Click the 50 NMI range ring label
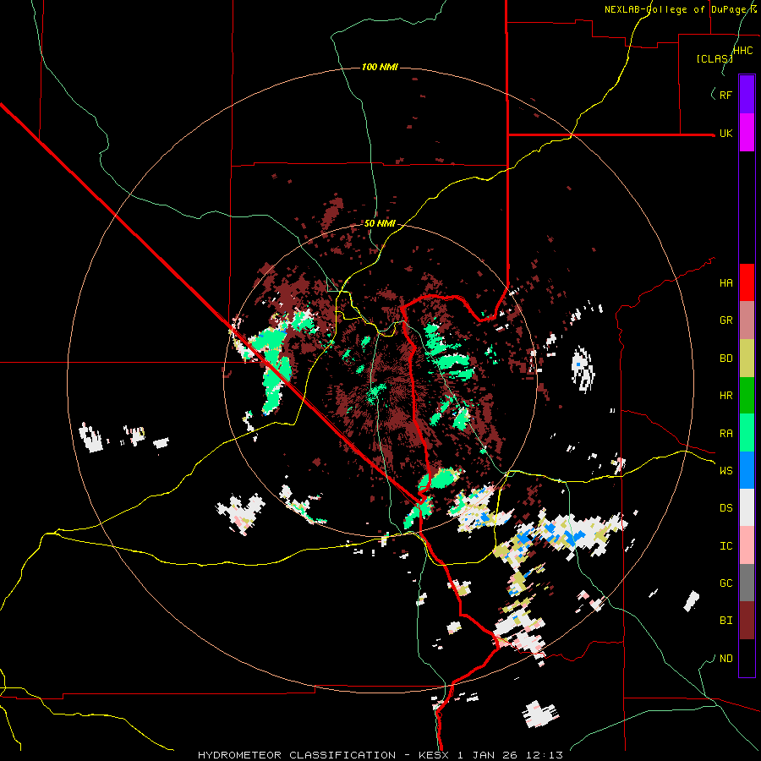The width and height of the screenshot is (761, 761). click(380, 224)
